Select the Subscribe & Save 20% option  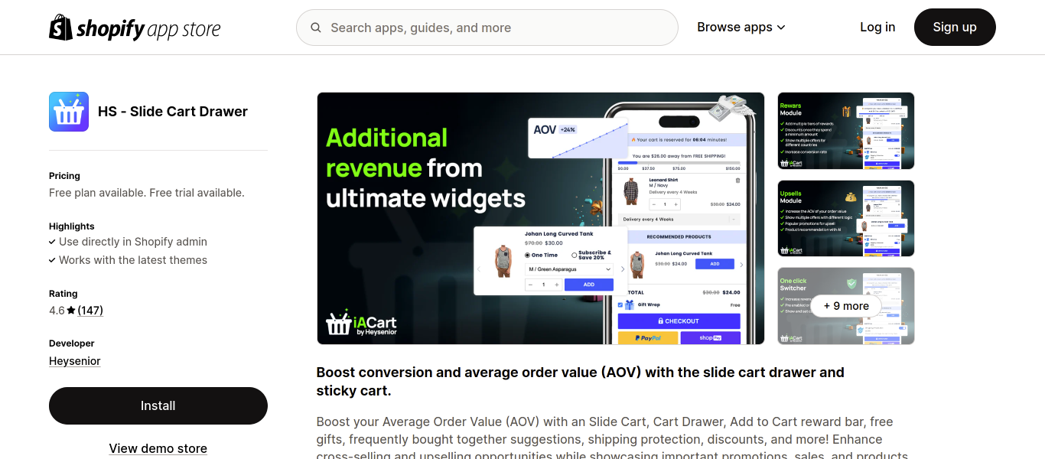575,255
